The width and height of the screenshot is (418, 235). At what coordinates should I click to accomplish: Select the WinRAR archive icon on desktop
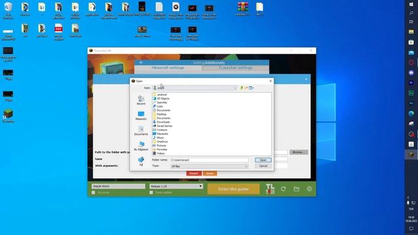[243, 9]
